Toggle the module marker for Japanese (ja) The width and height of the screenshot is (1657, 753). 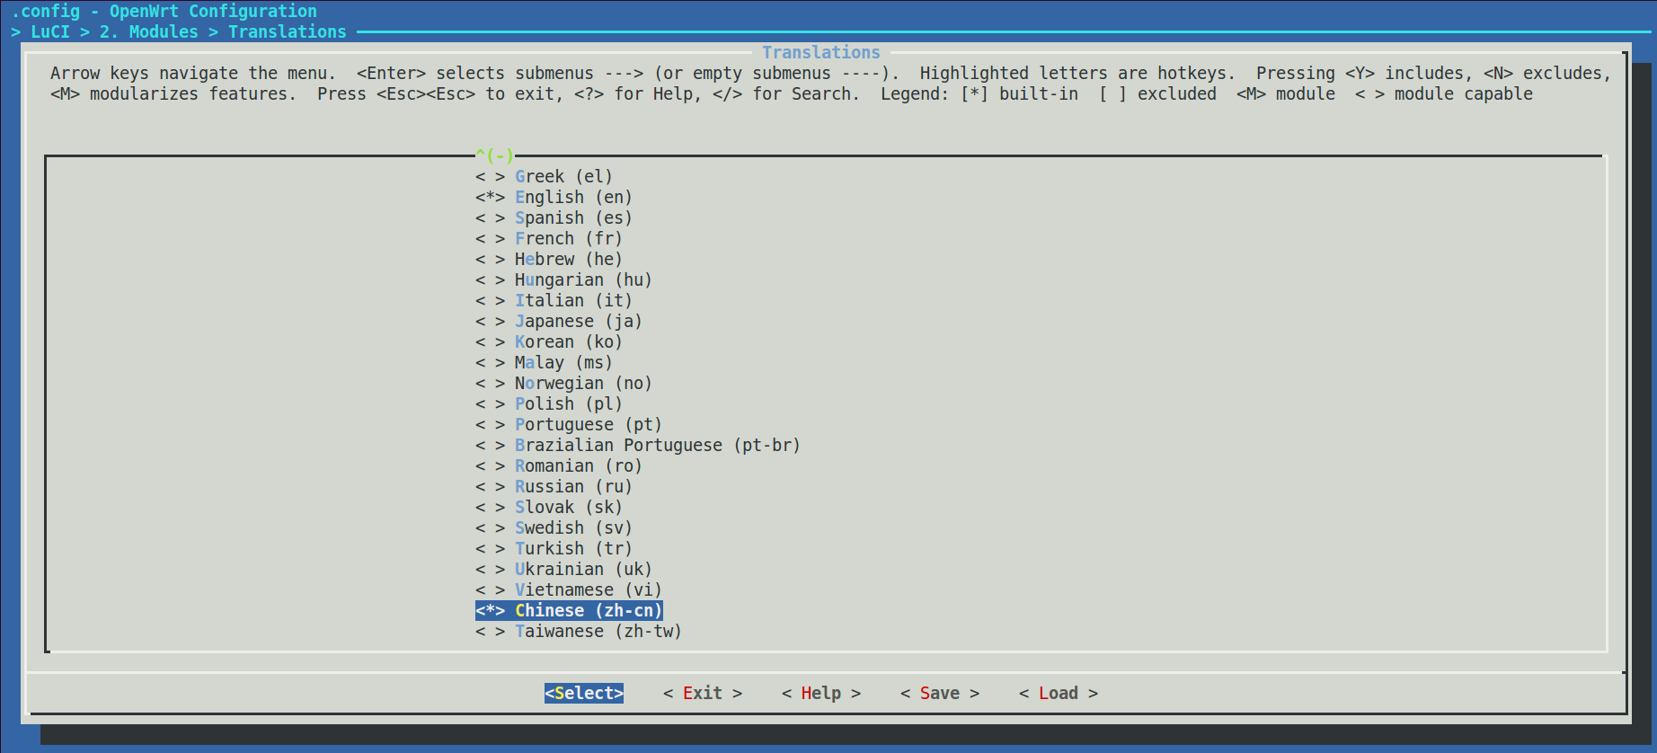point(490,322)
